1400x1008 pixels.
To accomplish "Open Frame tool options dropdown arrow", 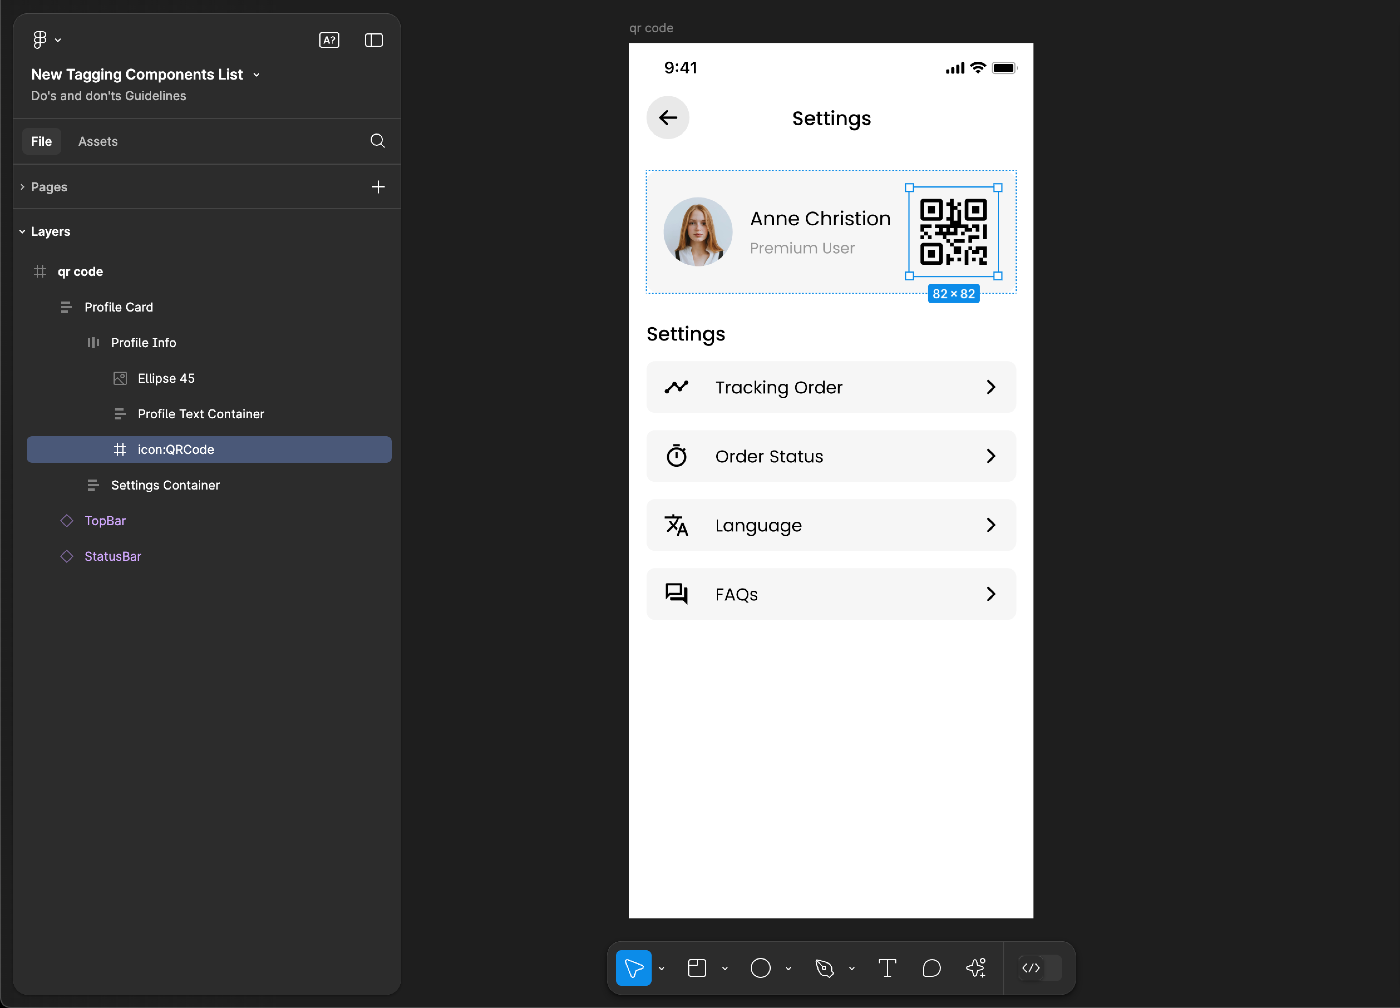I will pos(725,969).
